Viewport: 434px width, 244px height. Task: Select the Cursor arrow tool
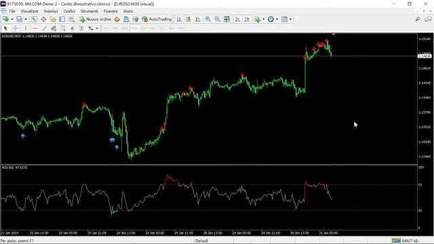pos(5,28)
